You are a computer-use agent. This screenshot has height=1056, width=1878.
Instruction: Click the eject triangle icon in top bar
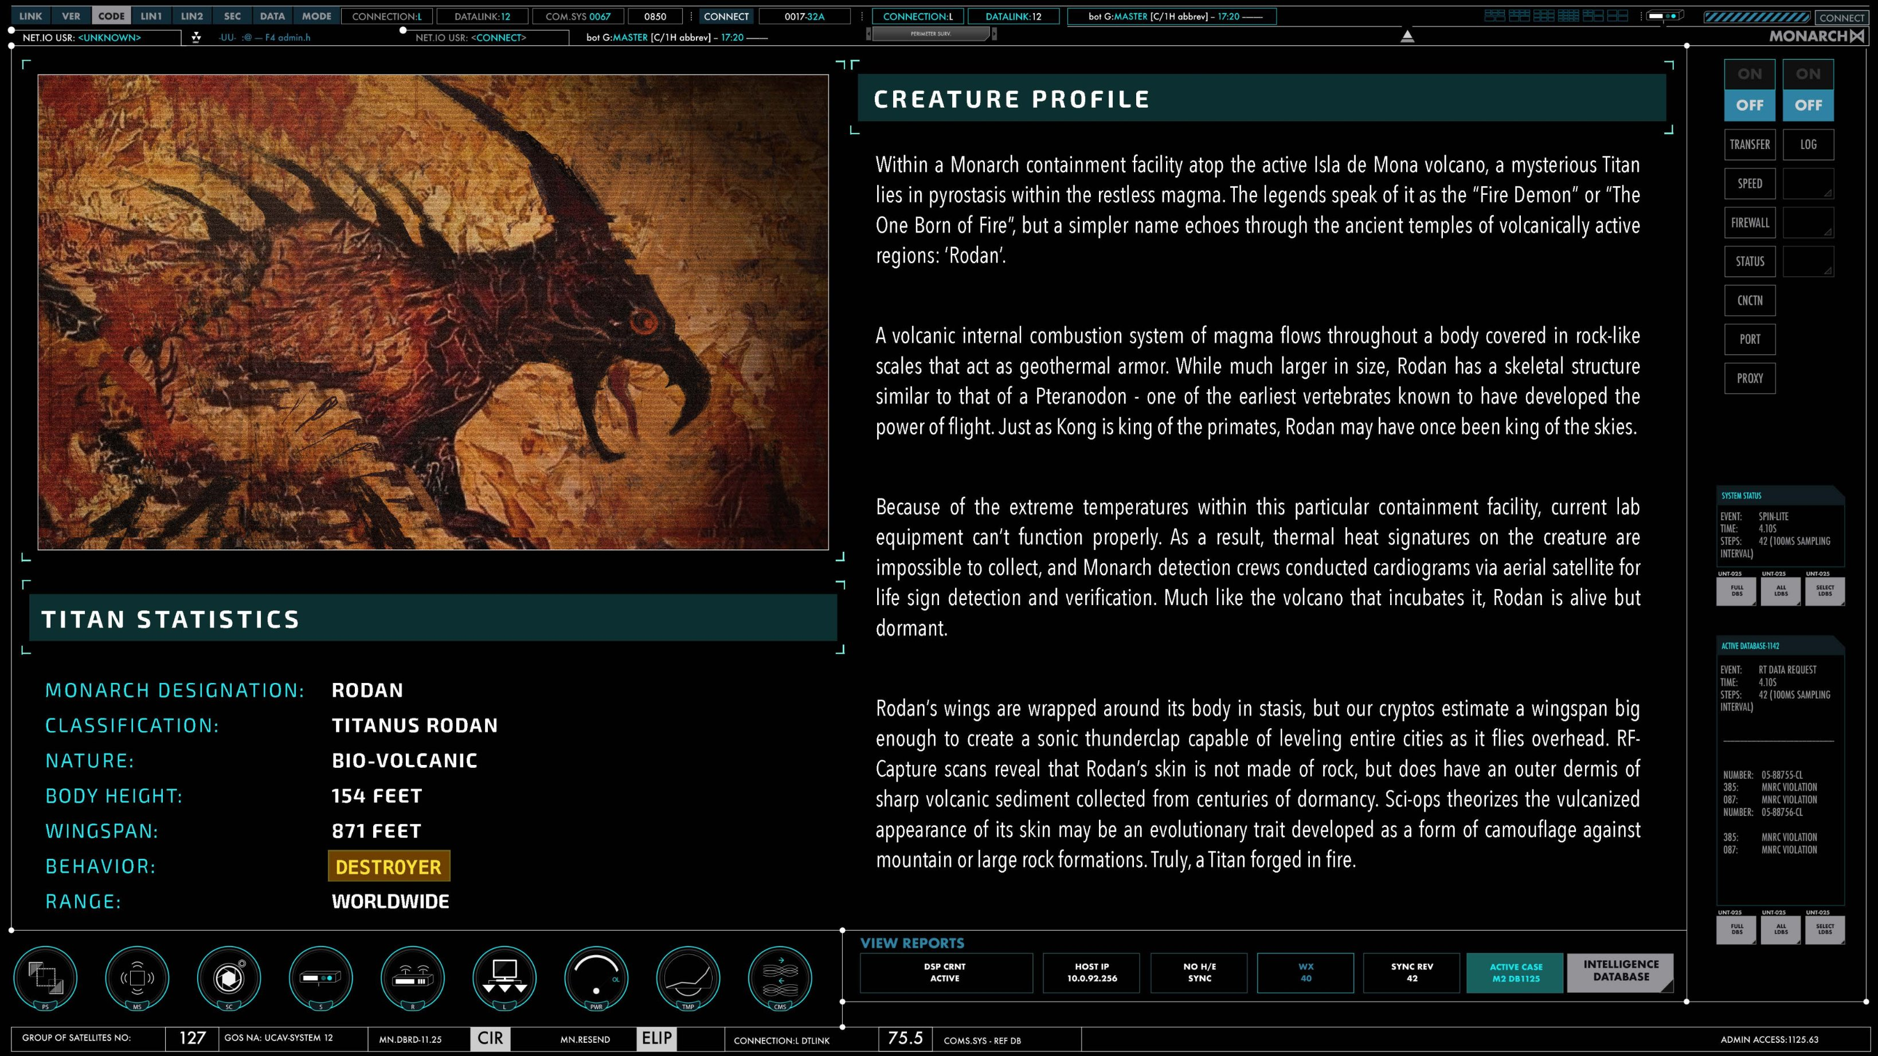click(1407, 36)
